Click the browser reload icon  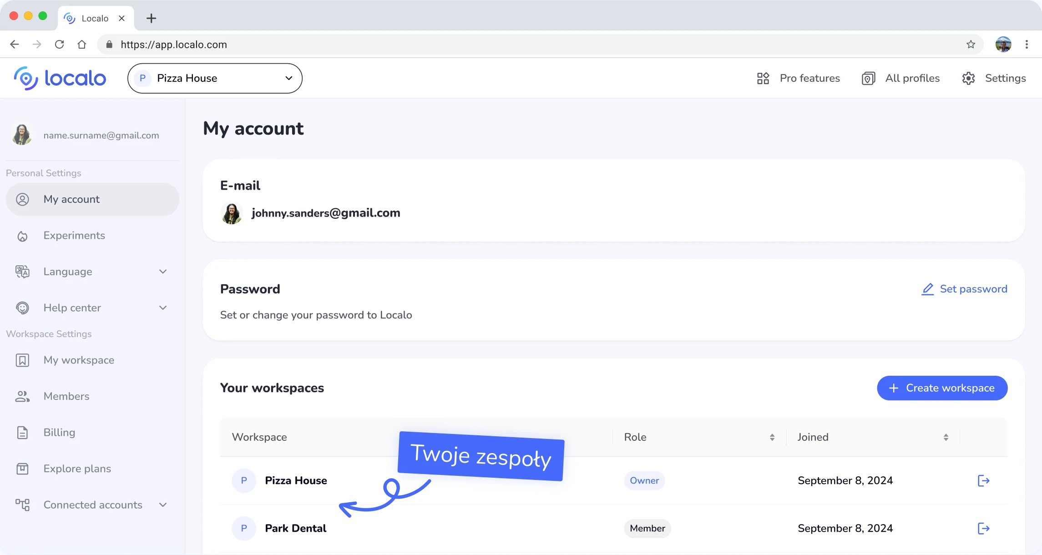click(59, 44)
